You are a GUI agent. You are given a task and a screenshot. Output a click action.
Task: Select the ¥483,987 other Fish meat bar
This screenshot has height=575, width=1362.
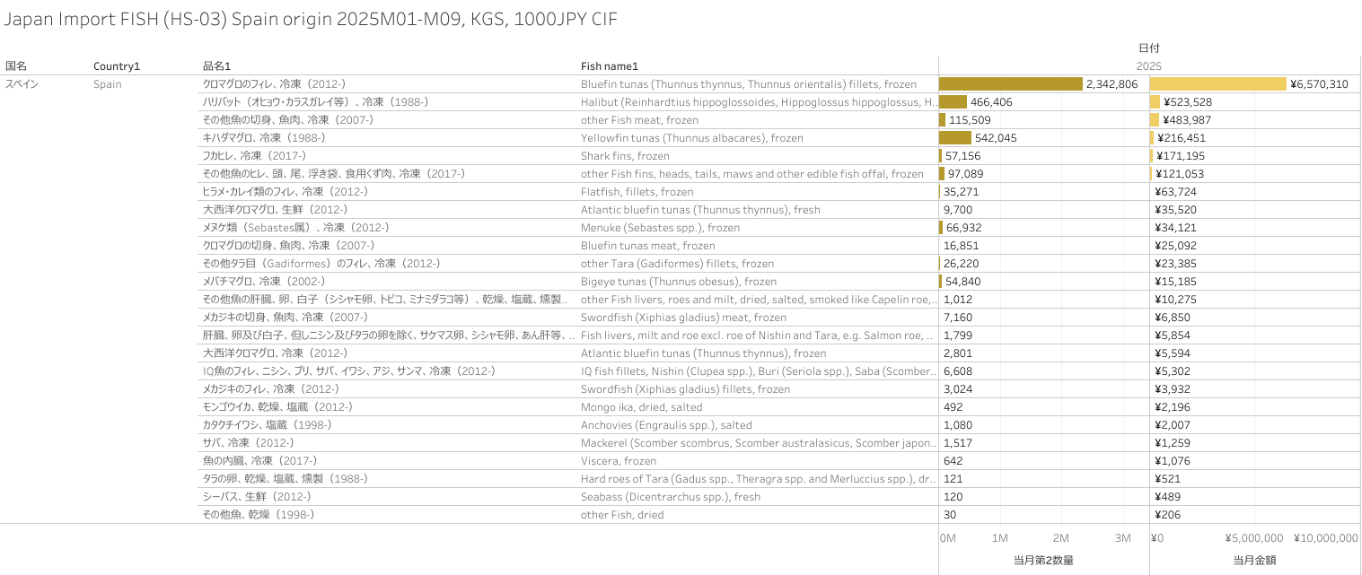click(x=1155, y=120)
